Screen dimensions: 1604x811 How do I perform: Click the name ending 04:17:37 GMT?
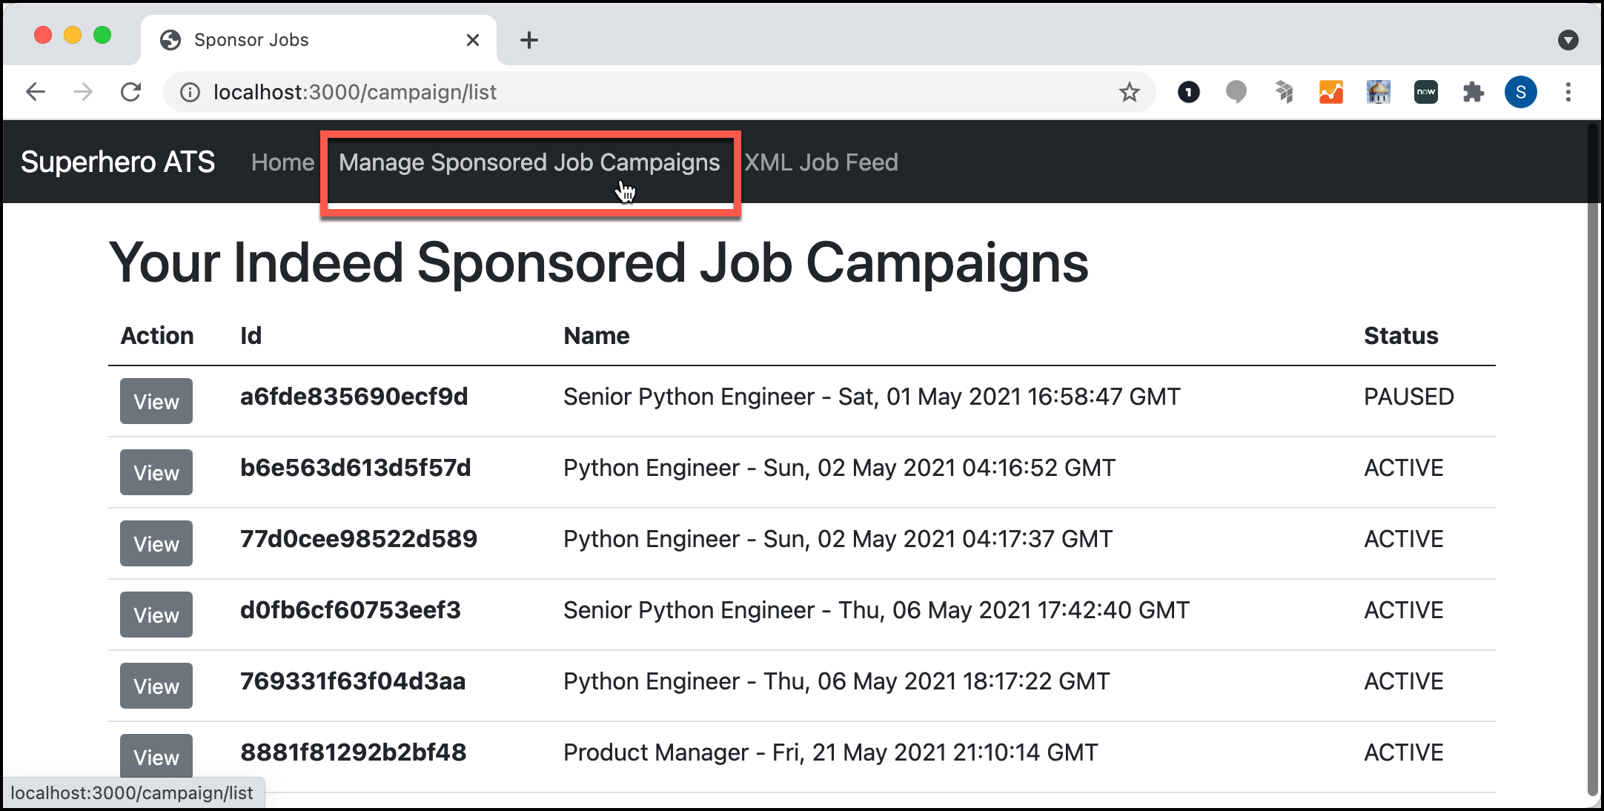(838, 539)
